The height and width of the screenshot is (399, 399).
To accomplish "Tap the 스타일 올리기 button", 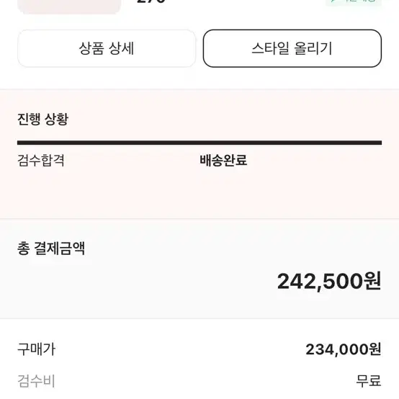I will point(292,48).
